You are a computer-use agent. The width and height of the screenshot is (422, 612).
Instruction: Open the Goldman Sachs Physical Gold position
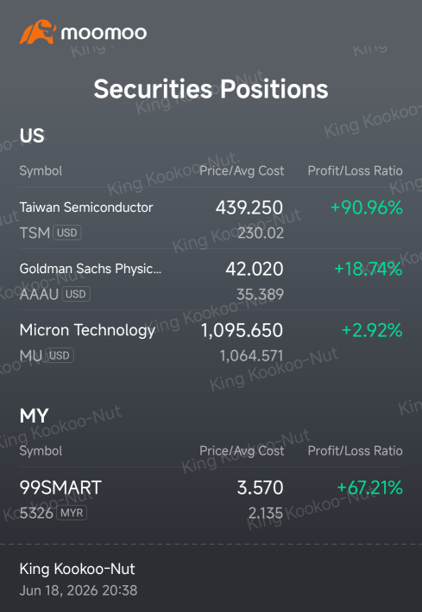[211, 280]
